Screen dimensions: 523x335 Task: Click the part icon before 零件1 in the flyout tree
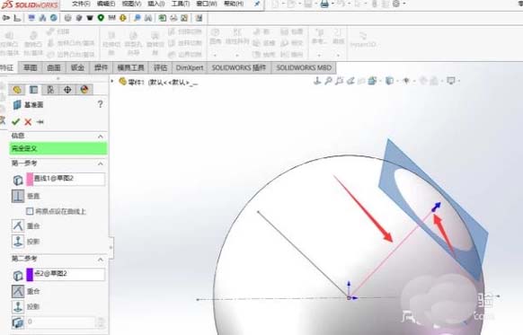click(x=123, y=82)
